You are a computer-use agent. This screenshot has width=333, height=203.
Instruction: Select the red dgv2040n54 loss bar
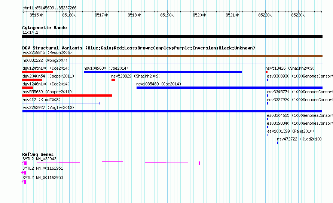[32, 80]
